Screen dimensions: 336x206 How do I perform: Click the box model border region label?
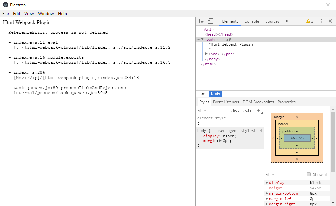283,124
